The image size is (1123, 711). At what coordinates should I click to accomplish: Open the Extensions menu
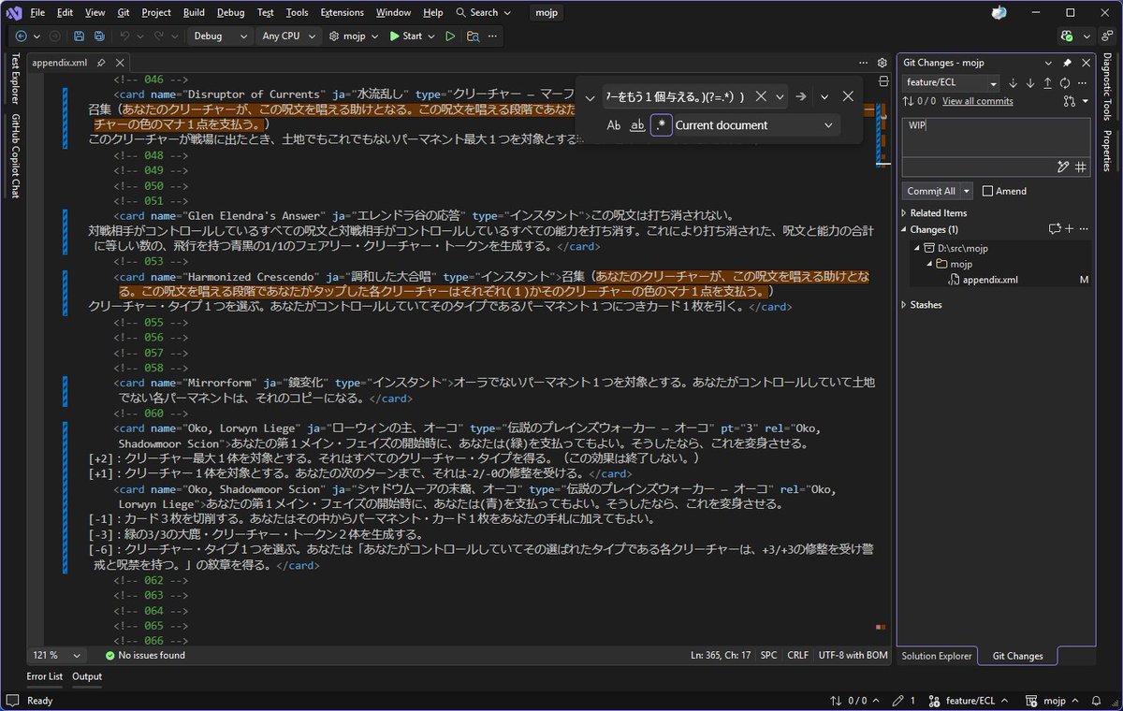pyautogui.click(x=342, y=13)
